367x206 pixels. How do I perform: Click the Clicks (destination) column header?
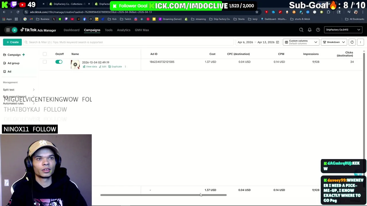[345, 54]
